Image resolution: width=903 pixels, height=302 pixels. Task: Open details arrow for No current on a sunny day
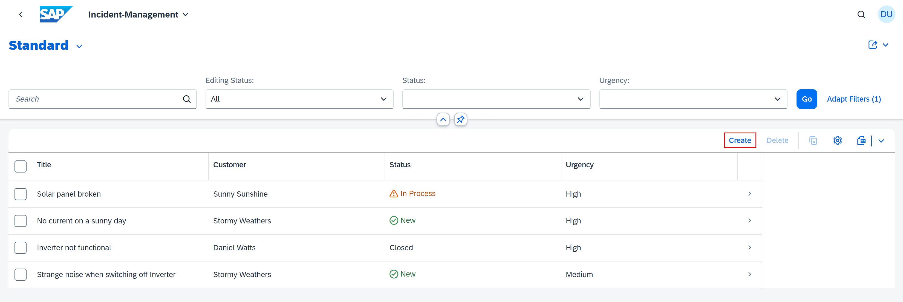(749, 221)
